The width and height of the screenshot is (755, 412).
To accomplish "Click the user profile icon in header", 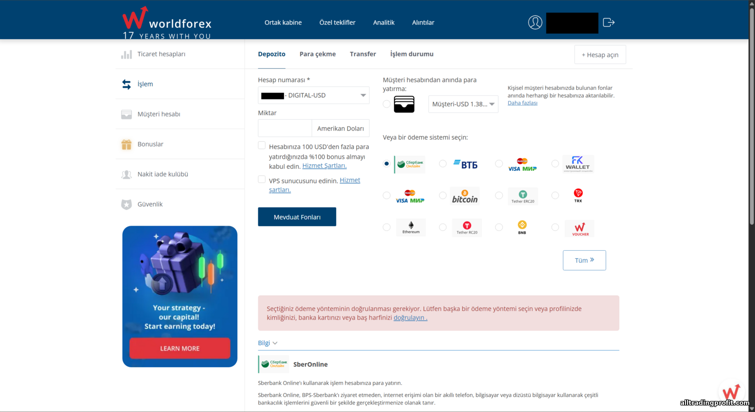I will 535,23.
